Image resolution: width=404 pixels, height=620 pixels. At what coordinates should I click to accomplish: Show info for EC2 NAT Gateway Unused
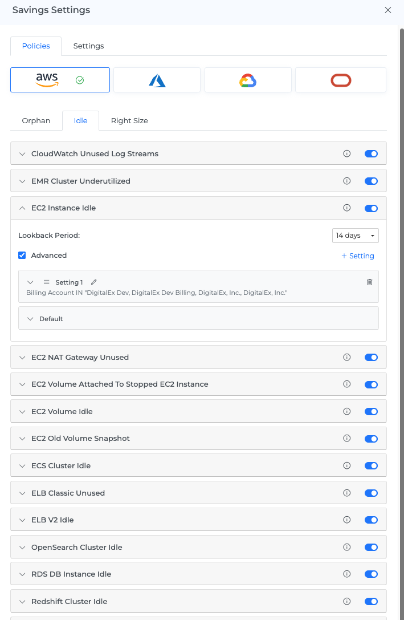point(346,358)
